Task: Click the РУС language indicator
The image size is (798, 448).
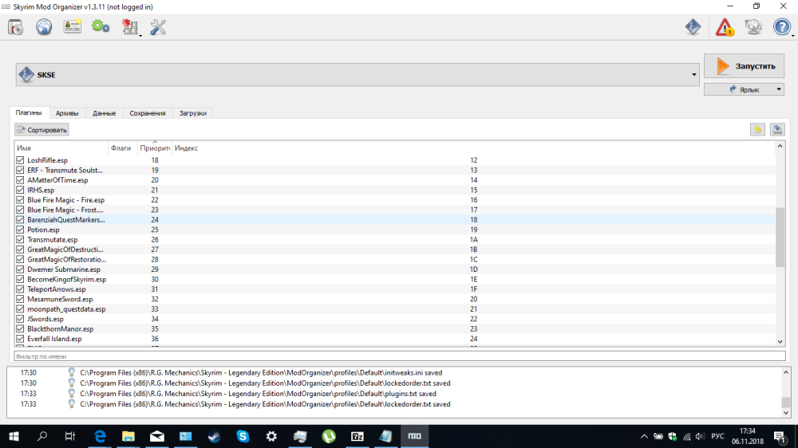Action: (717, 436)
